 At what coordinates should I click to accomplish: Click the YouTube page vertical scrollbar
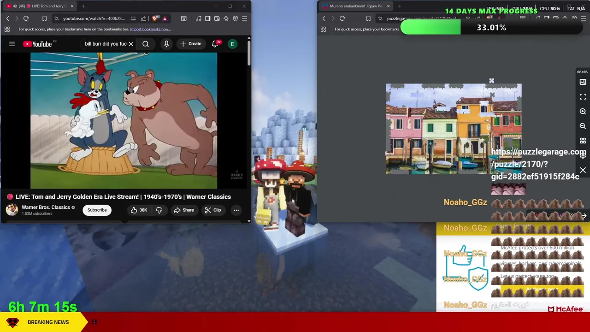point(249,53)
